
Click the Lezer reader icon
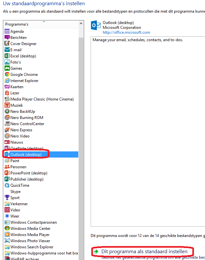click(x=7, y=93)
